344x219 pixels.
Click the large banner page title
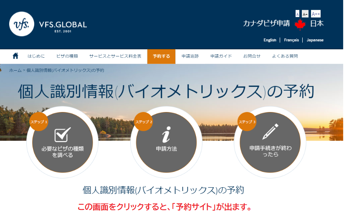(x=166, y=92)
